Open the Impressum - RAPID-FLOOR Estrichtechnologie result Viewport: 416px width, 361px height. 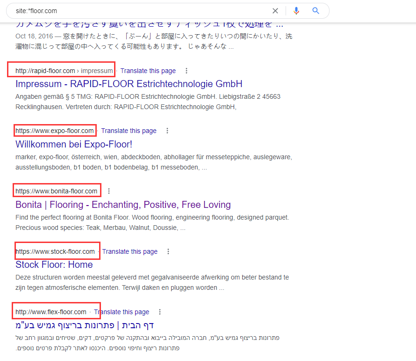[x=129, y=84]
